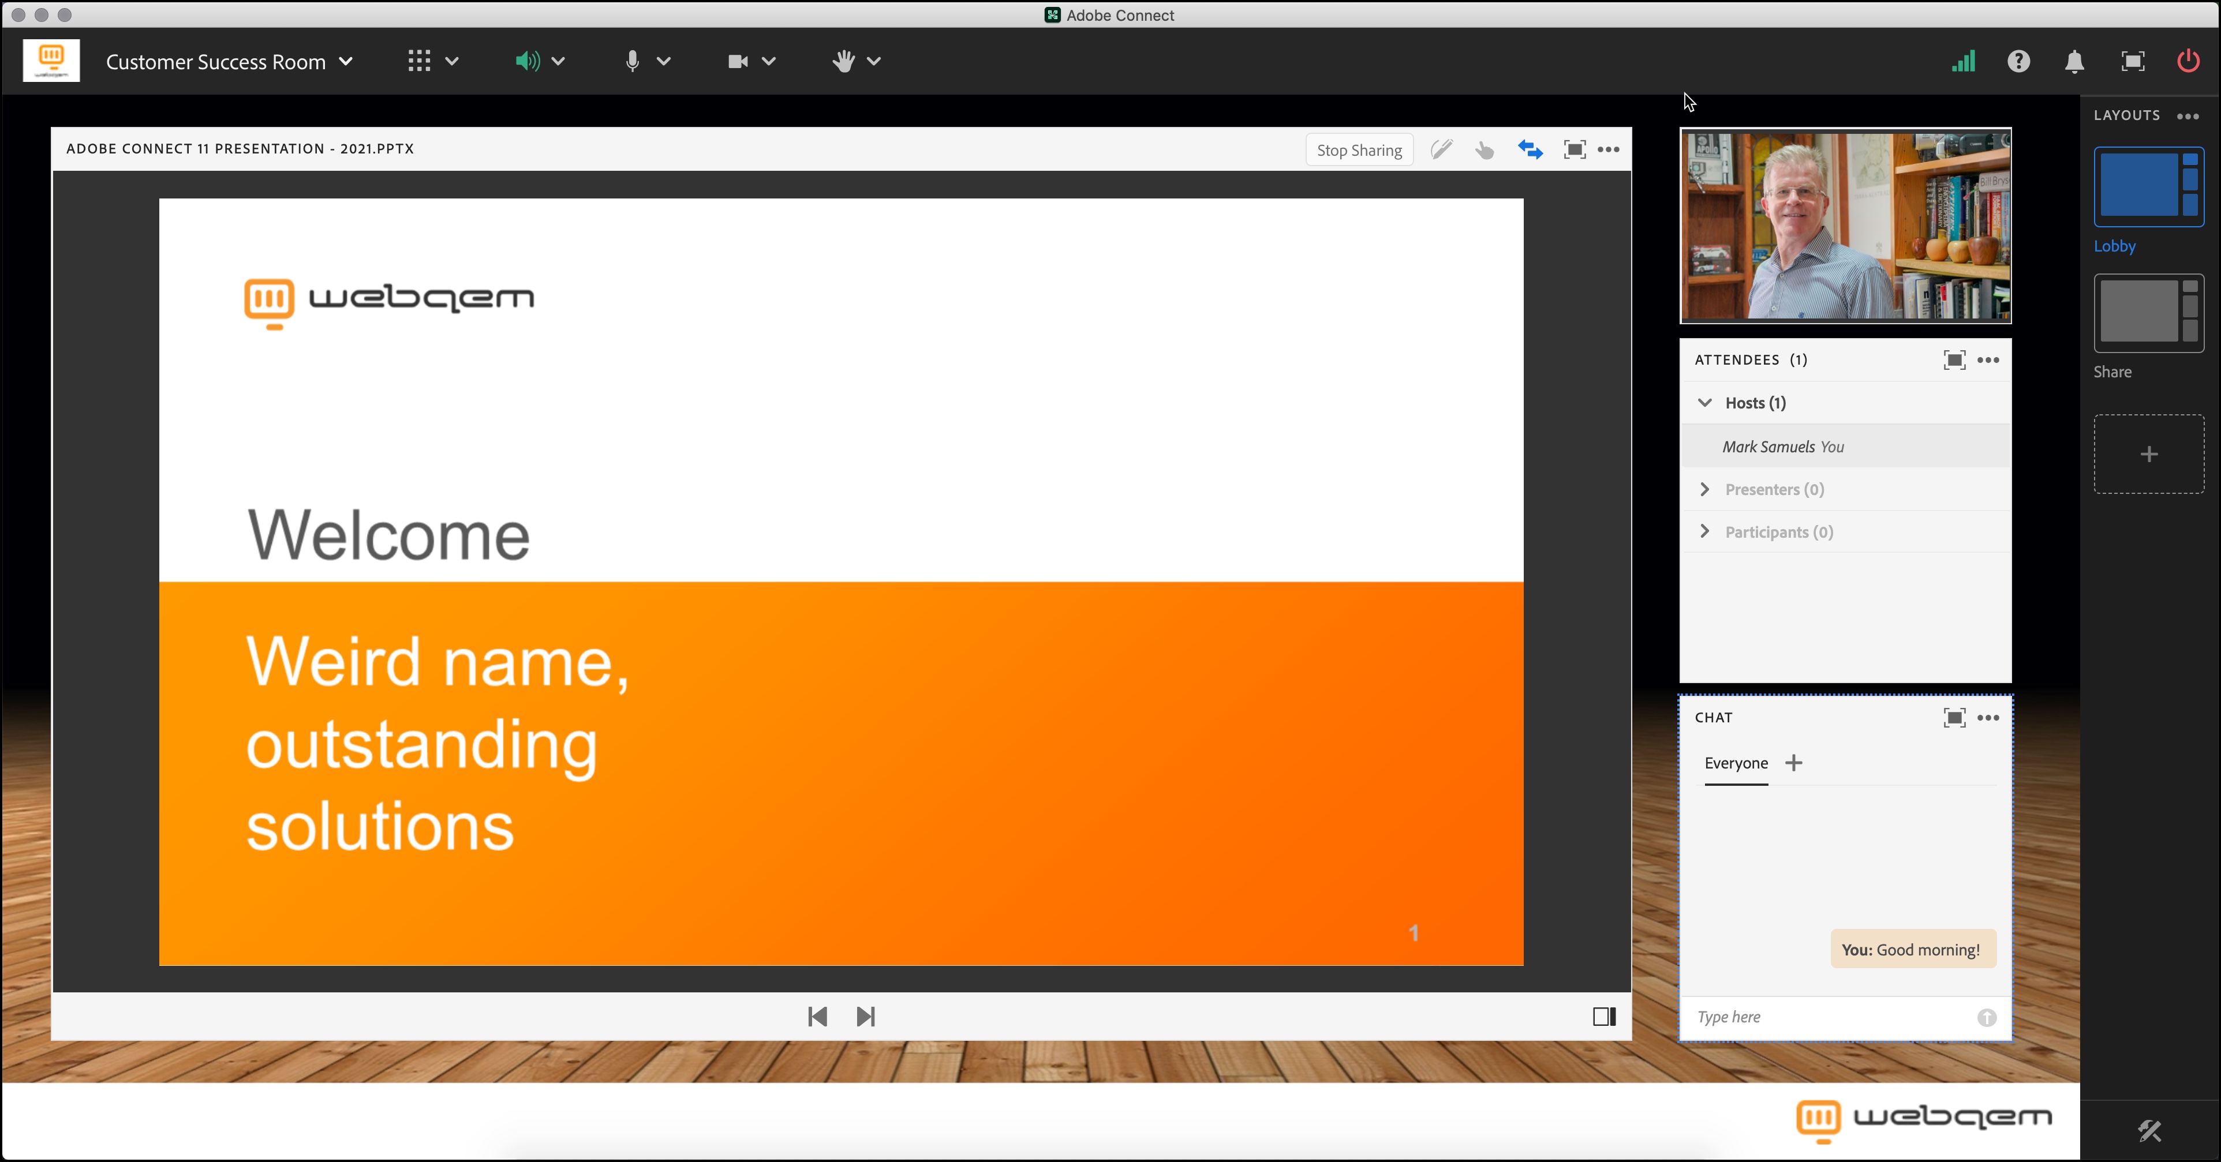Toggle the microphone icon

click(633, 61)
